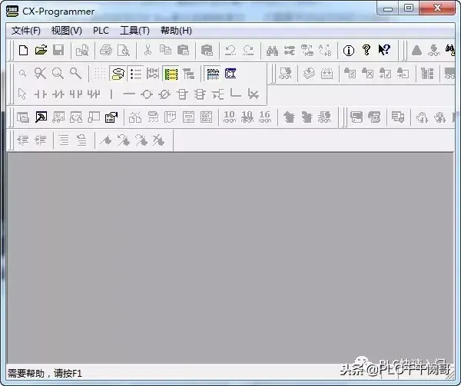Click the Open folder icon
Screen dimensions: 461x386
pos(41,50)
